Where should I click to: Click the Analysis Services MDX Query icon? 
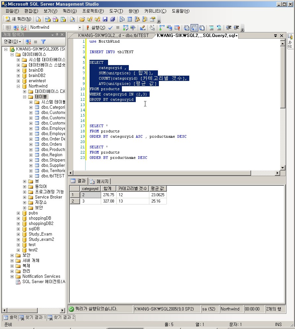[48, 19]
